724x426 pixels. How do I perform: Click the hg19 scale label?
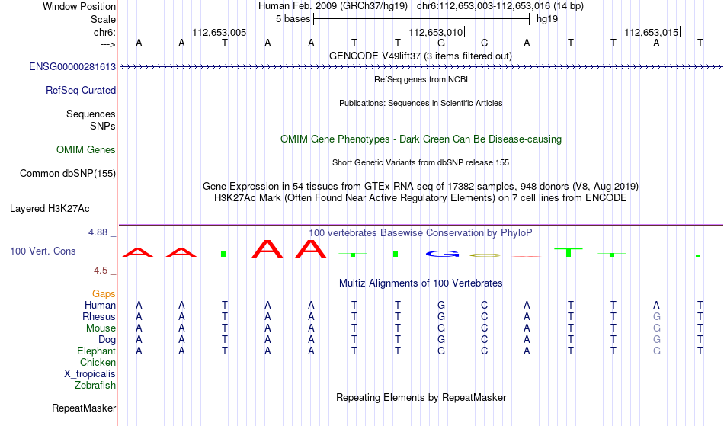547,19
